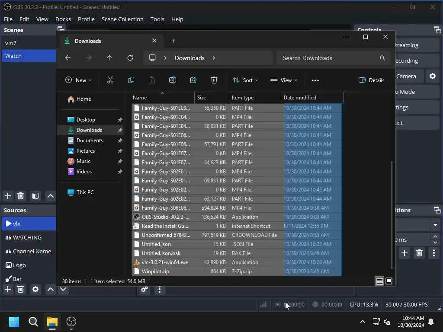Open transition three-dot properties menu
Image resolution: width=443 pixels, height=332 pixels.
coord(434,252)
